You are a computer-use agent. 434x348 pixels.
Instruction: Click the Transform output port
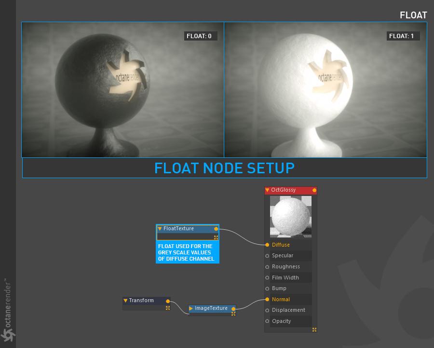tap(168, 301)
